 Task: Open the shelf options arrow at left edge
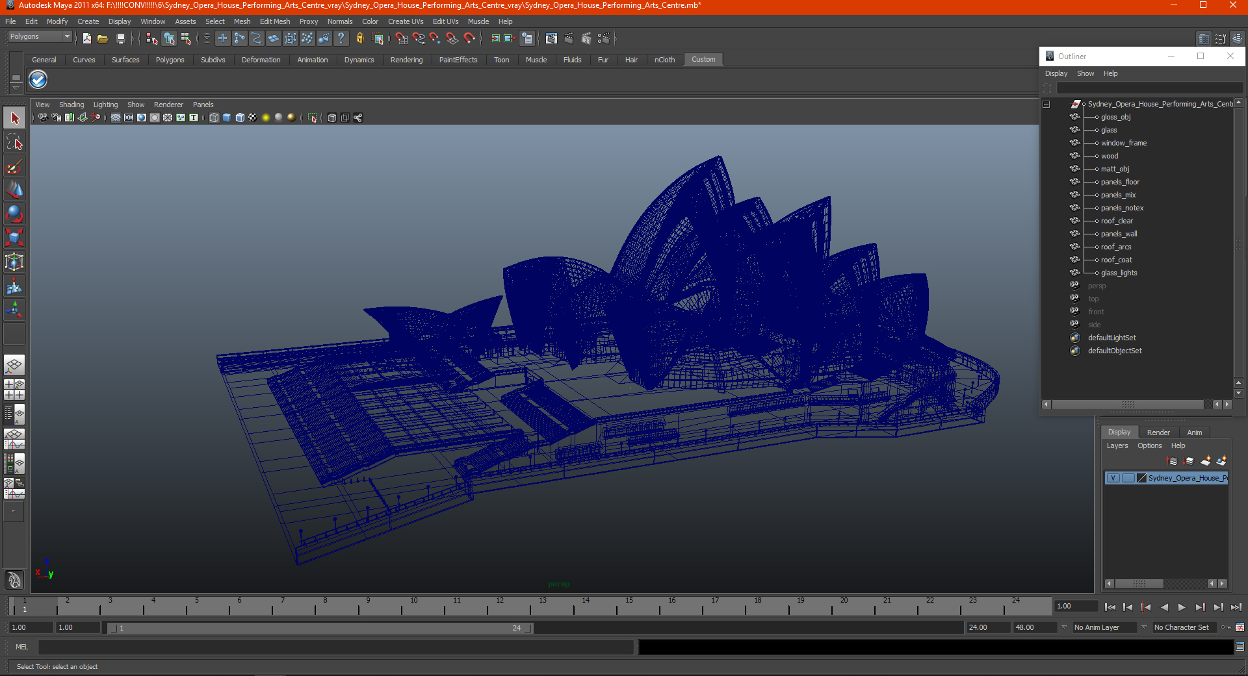[16, 87]
